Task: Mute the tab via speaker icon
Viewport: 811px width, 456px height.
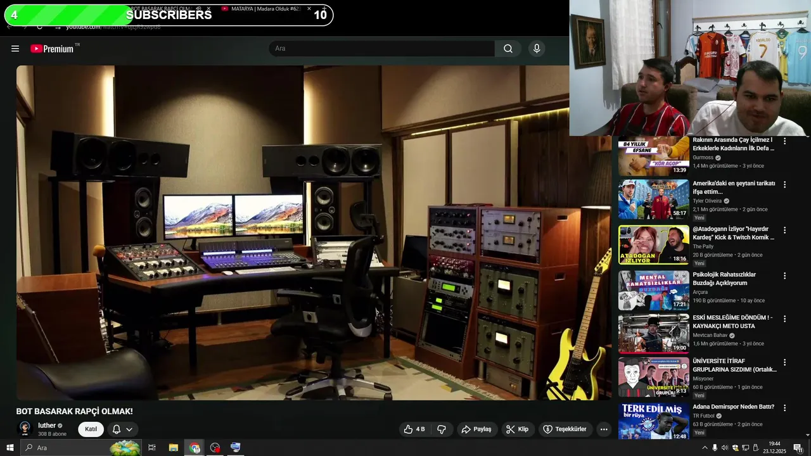Action: point(198,9)
